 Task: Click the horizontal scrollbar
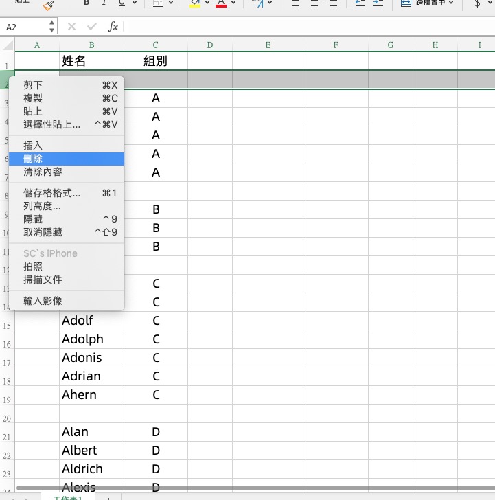pyautogui.click(x=255, y=488)
